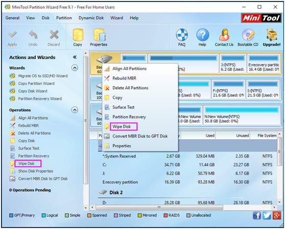285x229 pixels.
Task: Click Show Disk Properties in sidebar
Action: click(32, 171)
